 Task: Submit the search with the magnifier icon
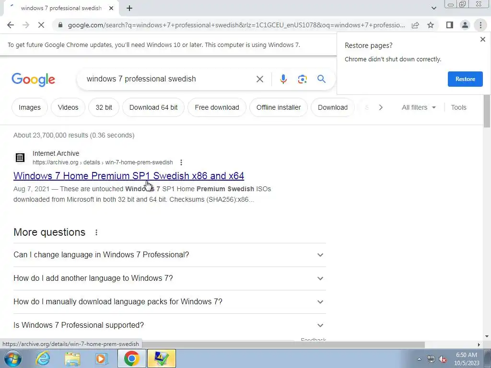pos(321,79)
